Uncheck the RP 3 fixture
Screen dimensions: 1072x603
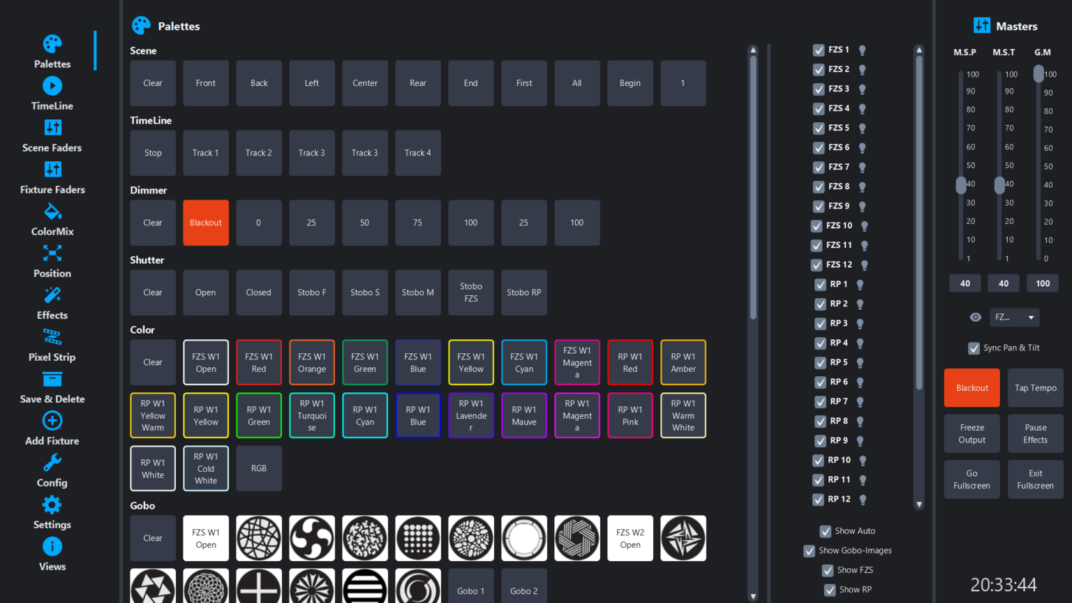click(x=821, y=323)
